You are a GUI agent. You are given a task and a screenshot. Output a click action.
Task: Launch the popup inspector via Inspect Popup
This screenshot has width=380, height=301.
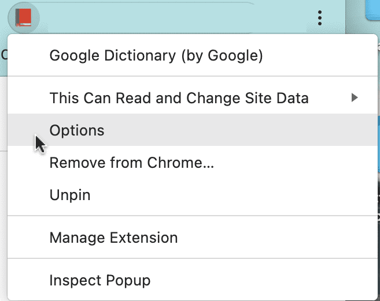click(100, 281)
